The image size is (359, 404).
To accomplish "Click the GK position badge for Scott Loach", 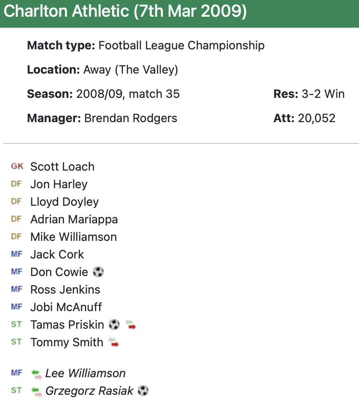I will point(17,166).
